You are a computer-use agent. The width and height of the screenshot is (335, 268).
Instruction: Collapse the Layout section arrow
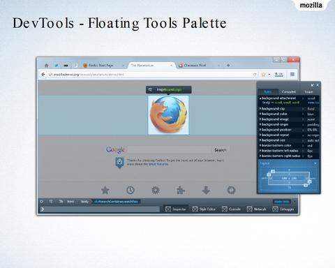pos(315,163)
